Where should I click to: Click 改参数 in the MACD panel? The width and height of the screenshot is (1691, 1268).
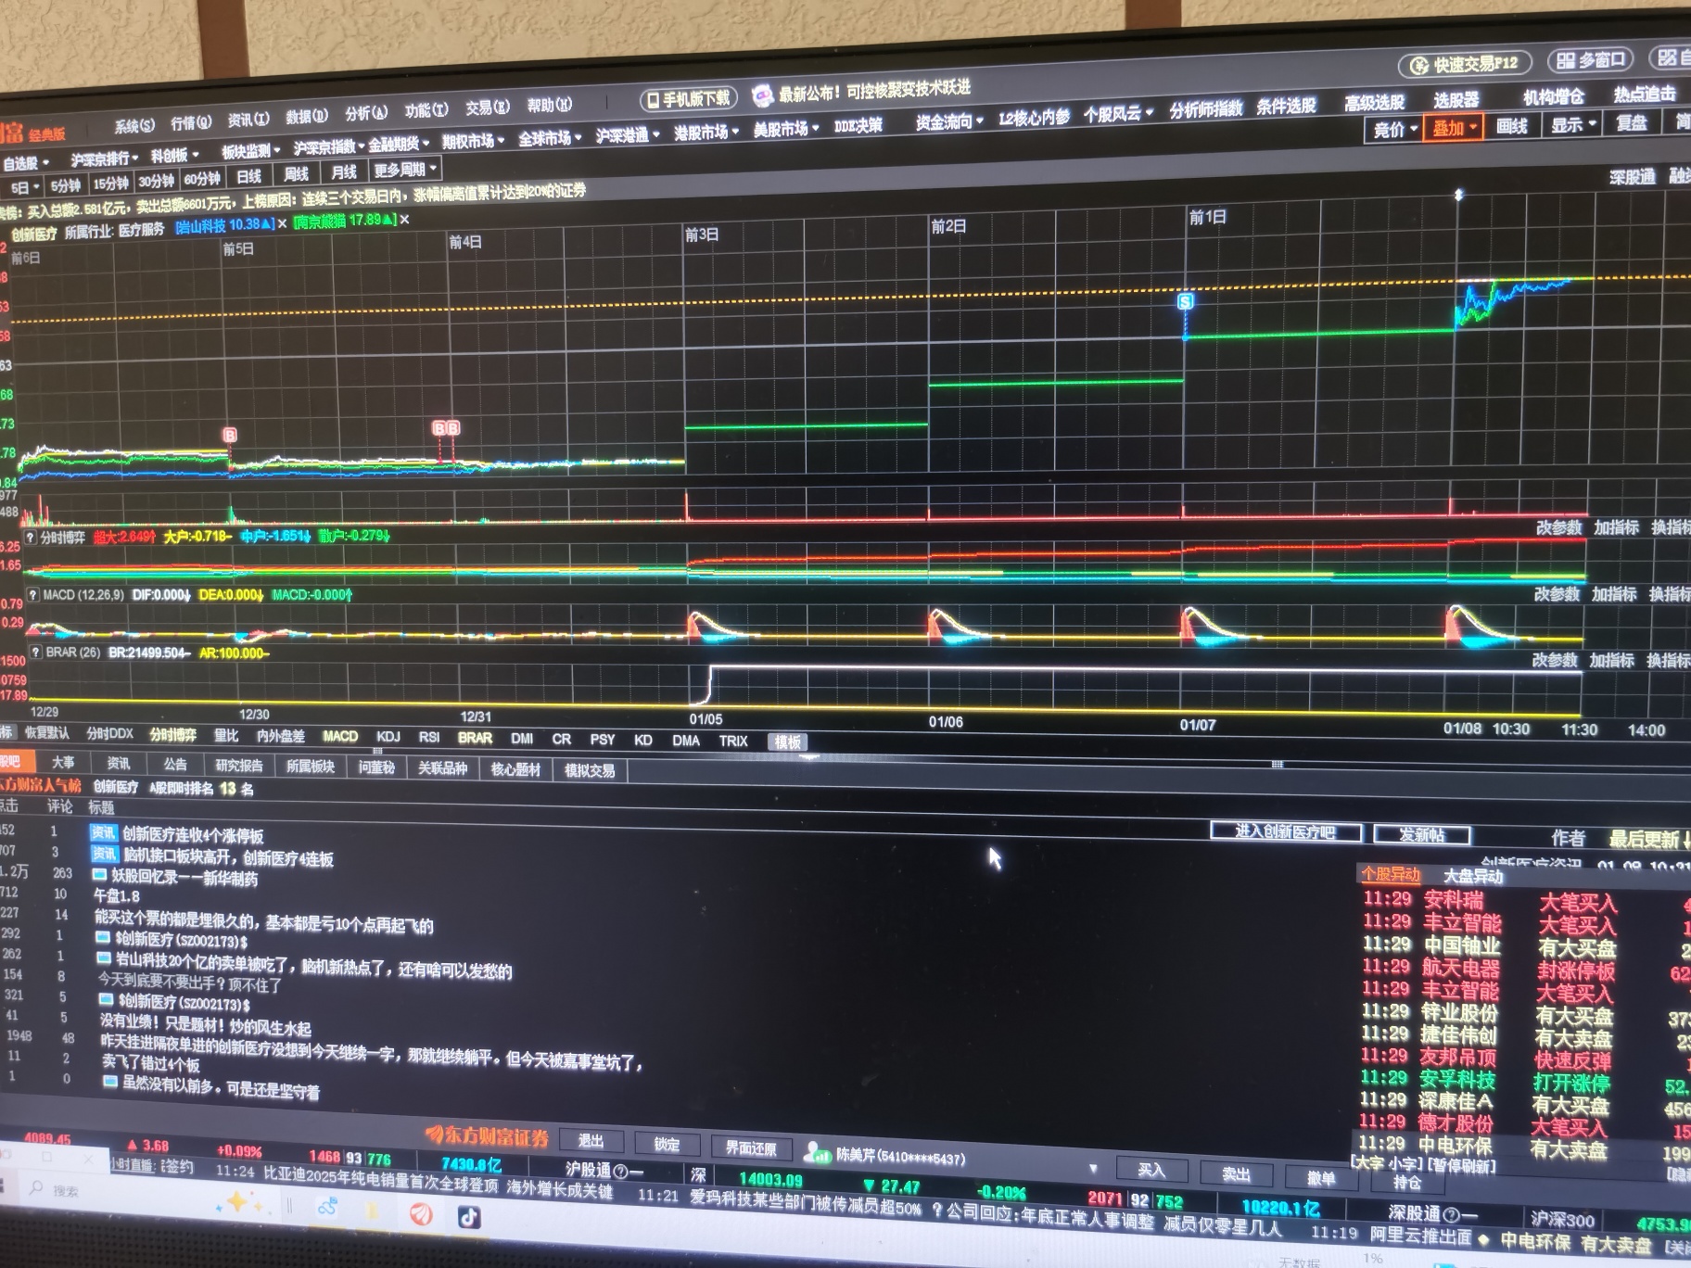(1557, 594)
